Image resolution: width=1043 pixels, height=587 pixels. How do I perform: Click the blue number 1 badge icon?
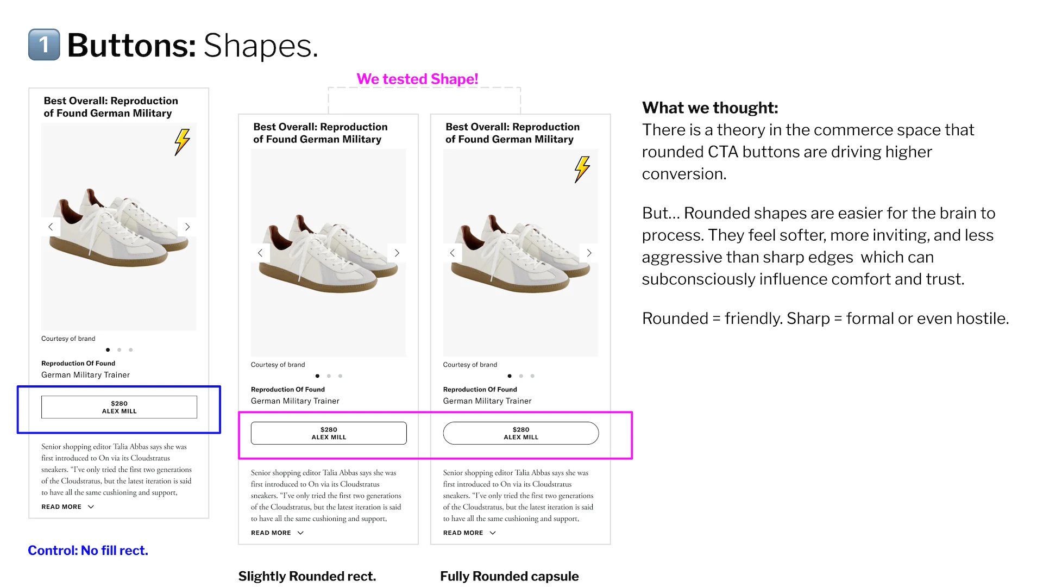click(44, 45)
